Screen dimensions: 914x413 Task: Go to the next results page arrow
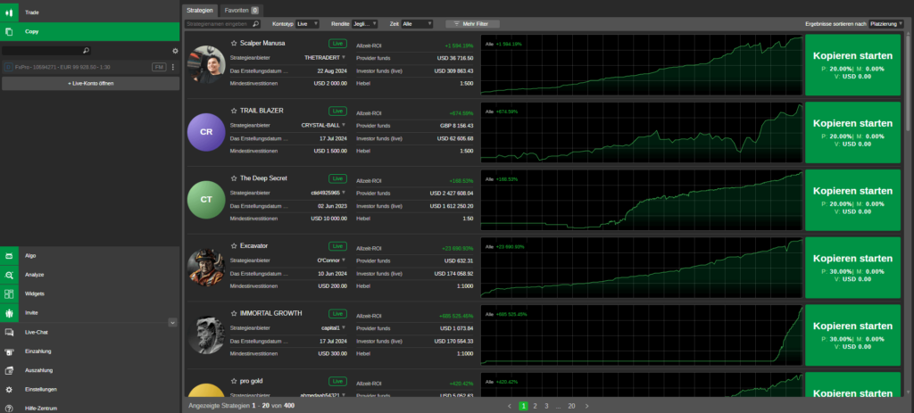(x=587, y=406)
